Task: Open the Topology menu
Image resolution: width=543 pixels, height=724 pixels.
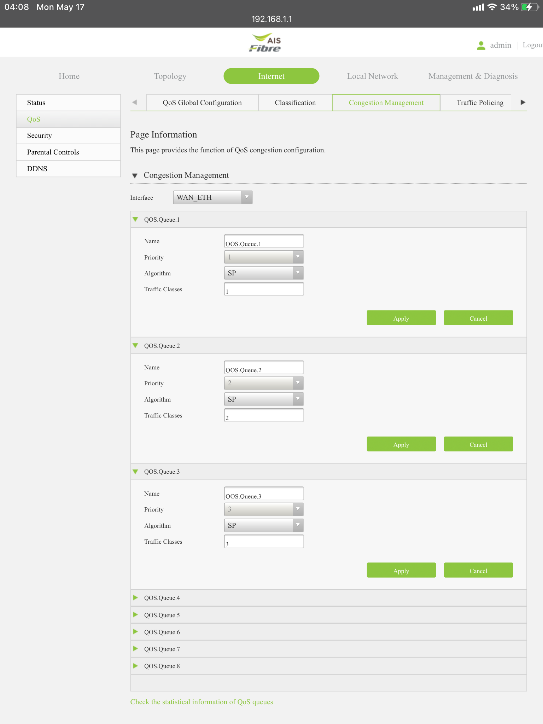Action: pos(170,76)
